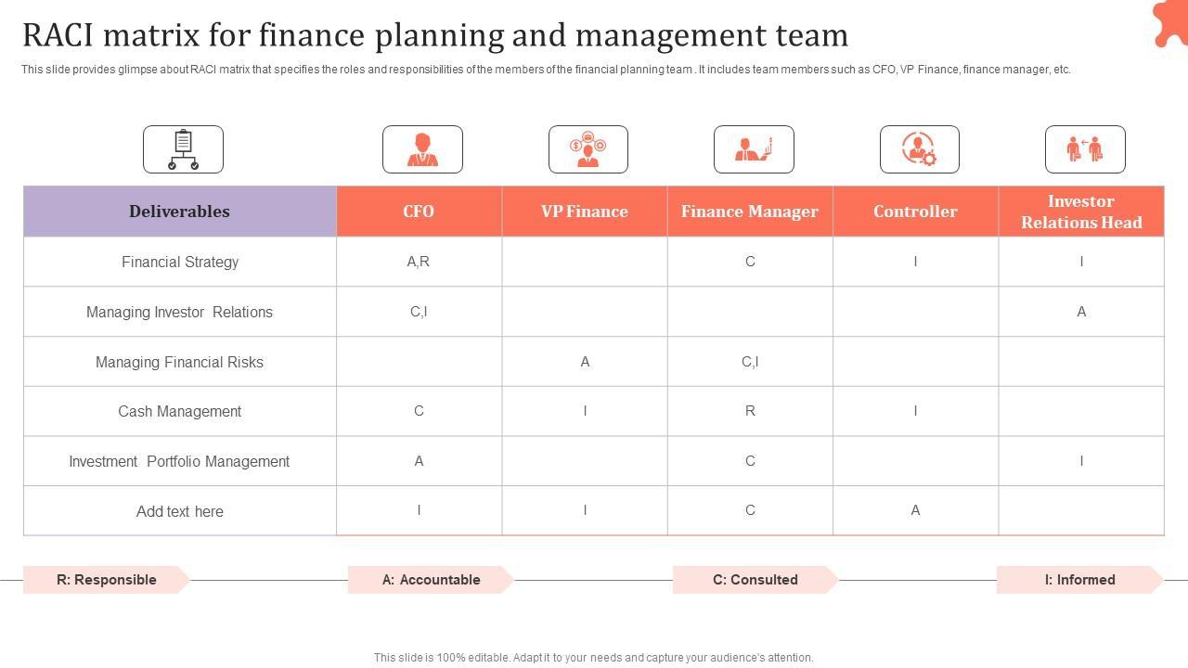Click the slide title about RACI matrix
Screen dimensions: 1188x668
(435, 35)
